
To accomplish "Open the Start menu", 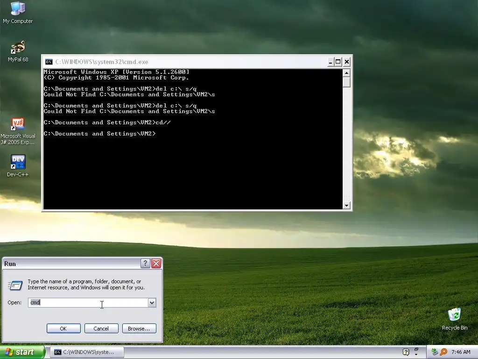I will pyautogui.click(x=22, y=352).
